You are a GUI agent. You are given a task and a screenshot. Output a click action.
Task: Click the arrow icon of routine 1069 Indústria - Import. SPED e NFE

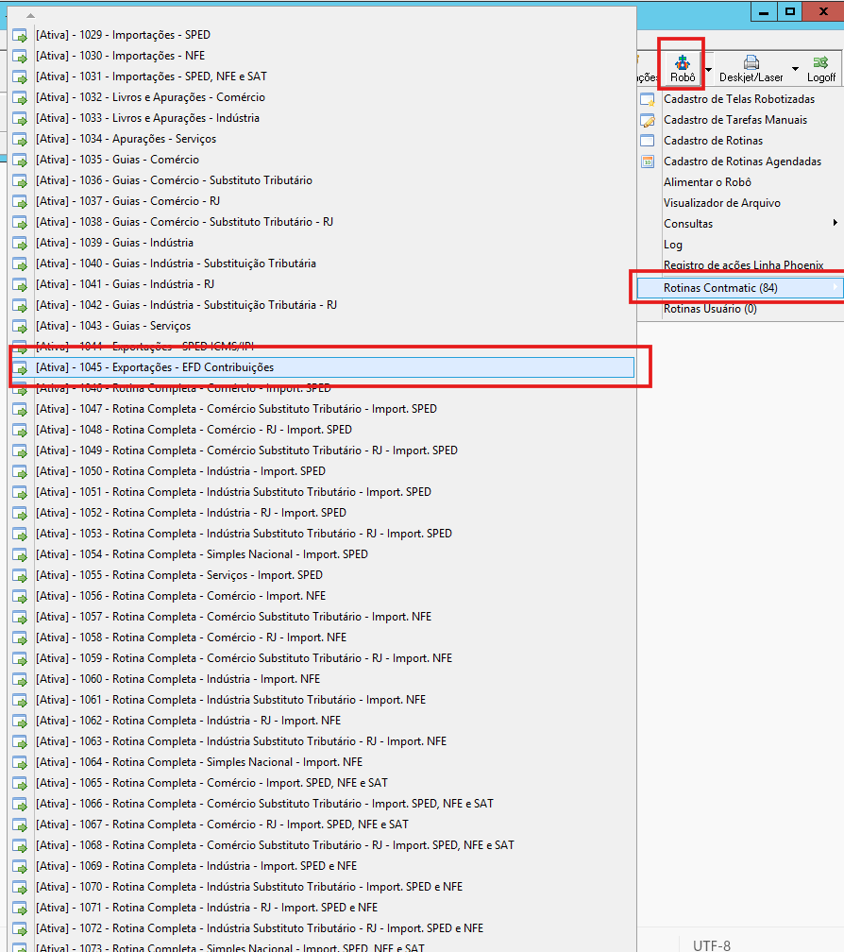(20, 867)
